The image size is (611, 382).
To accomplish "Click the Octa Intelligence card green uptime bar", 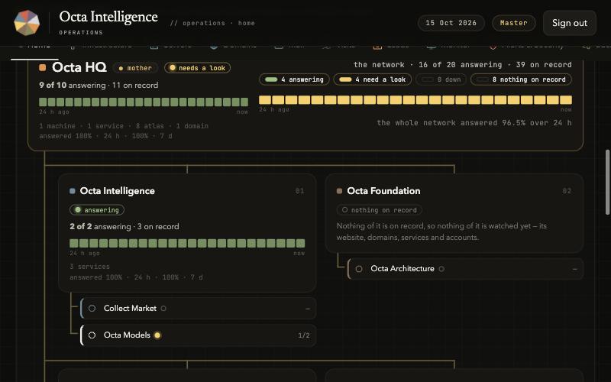I will (x=187, y=243).
